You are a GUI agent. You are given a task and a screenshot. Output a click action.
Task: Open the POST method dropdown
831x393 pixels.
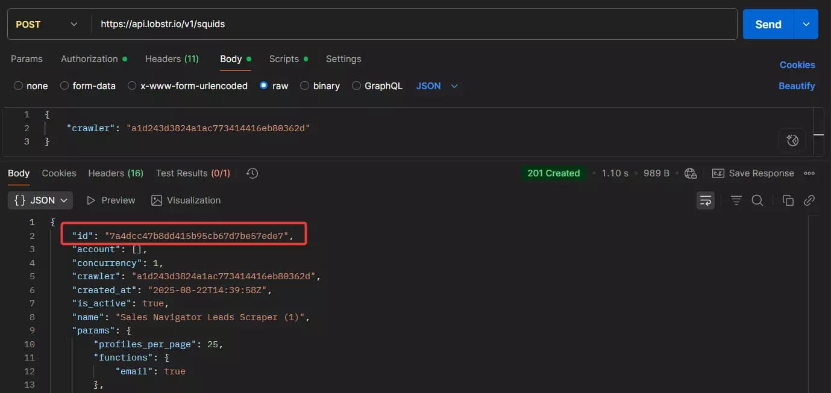point(74,24)
